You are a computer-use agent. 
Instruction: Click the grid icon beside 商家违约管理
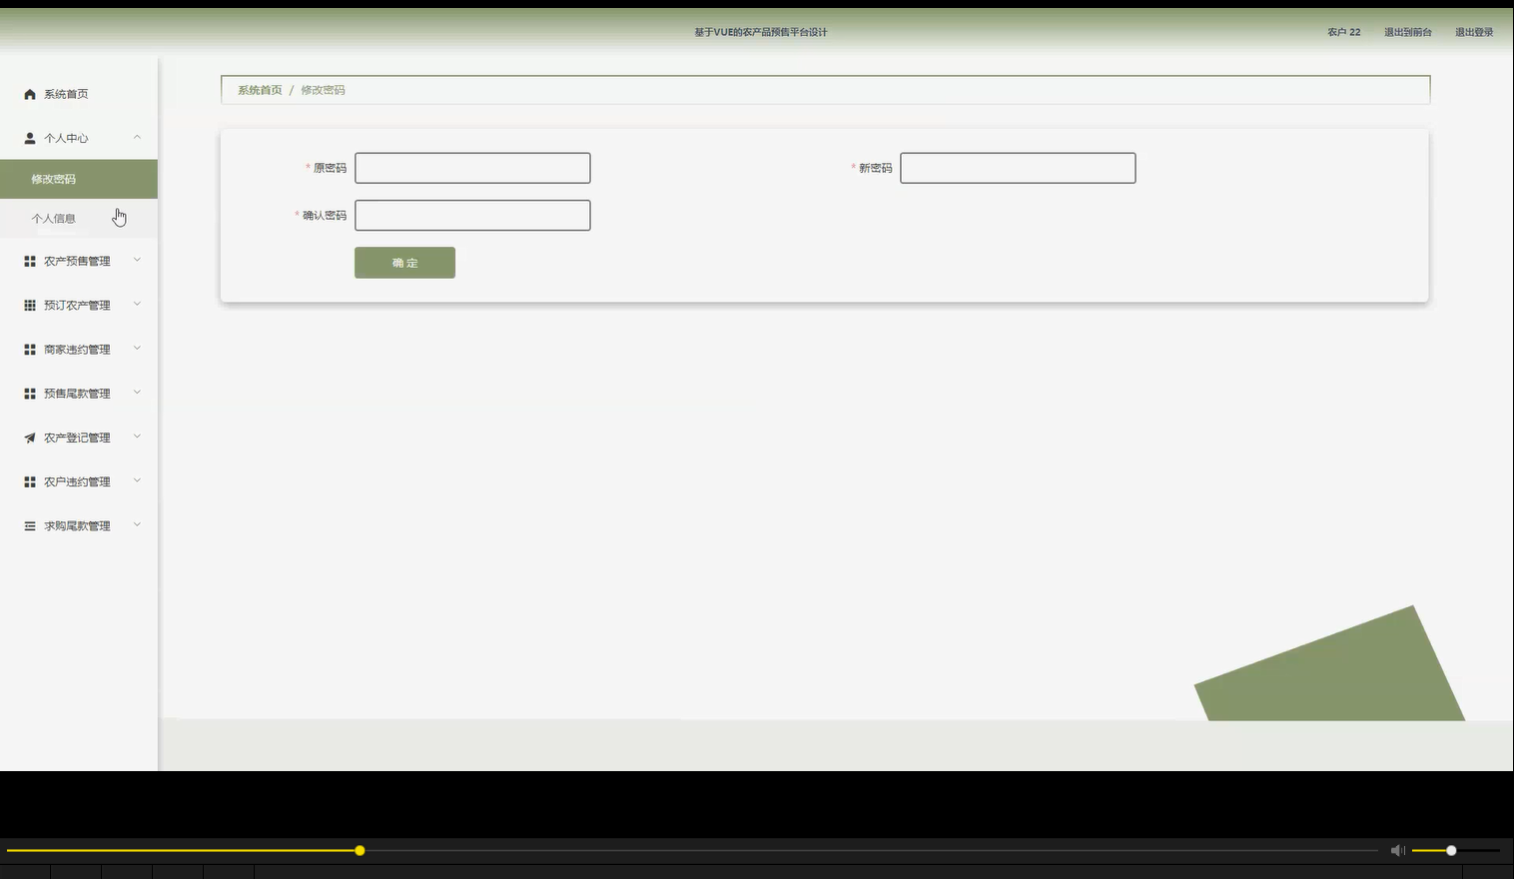[x=30, y=350]
